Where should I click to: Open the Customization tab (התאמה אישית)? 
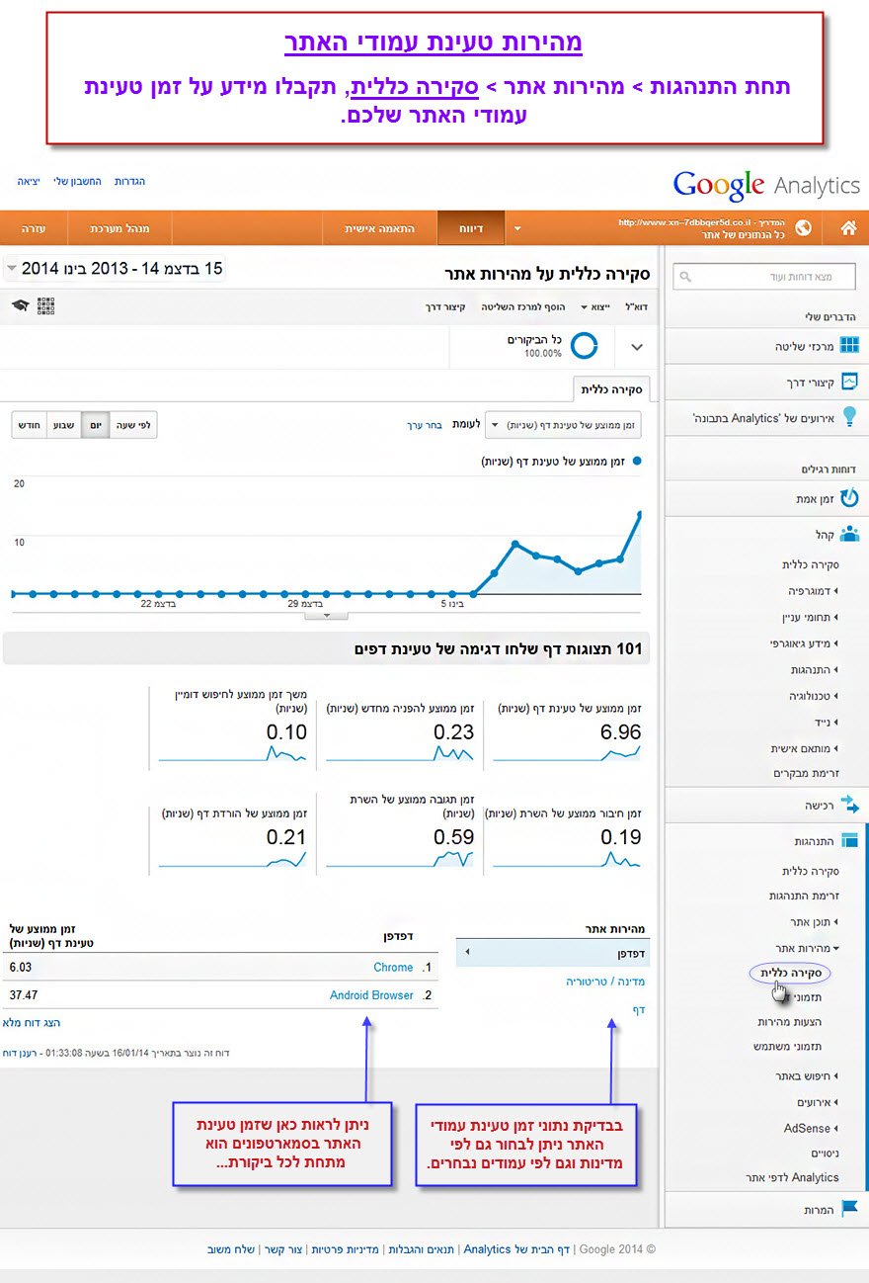click(379, 228)
